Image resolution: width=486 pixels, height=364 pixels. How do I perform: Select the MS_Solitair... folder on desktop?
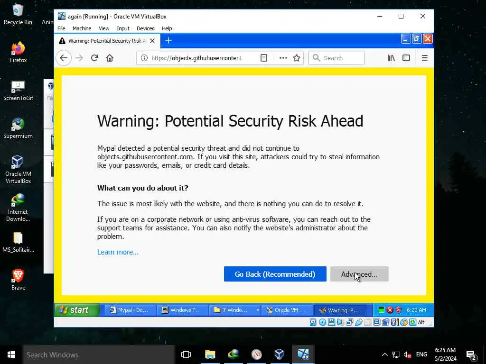coord(18,242)
